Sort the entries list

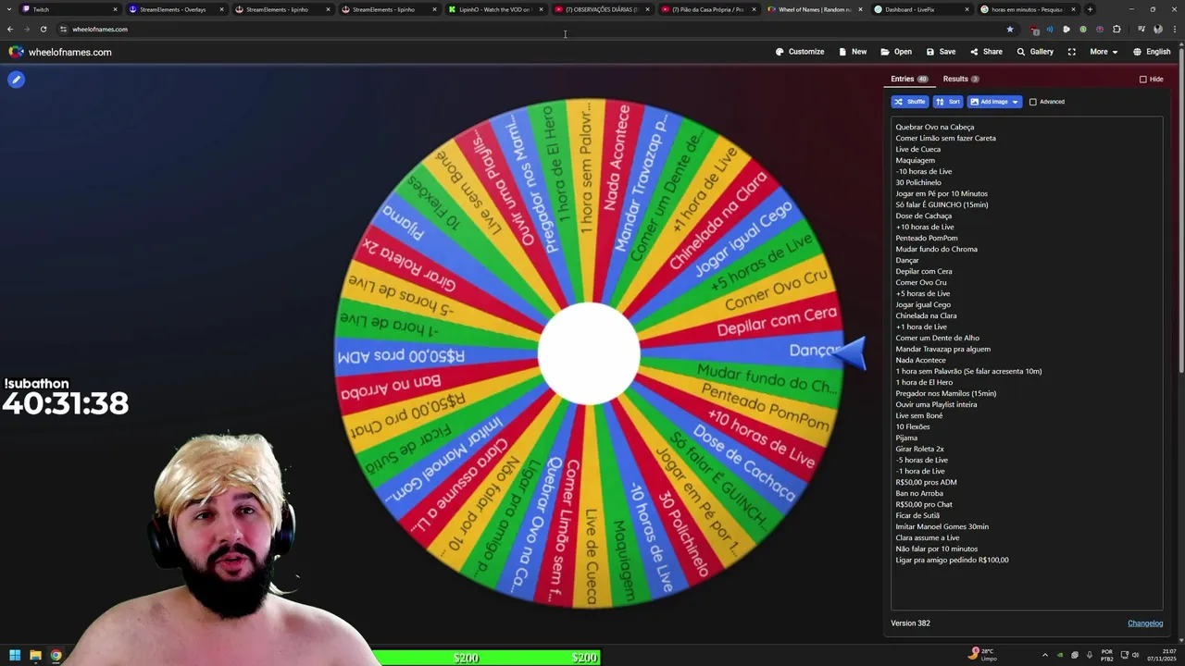[948, 102]
